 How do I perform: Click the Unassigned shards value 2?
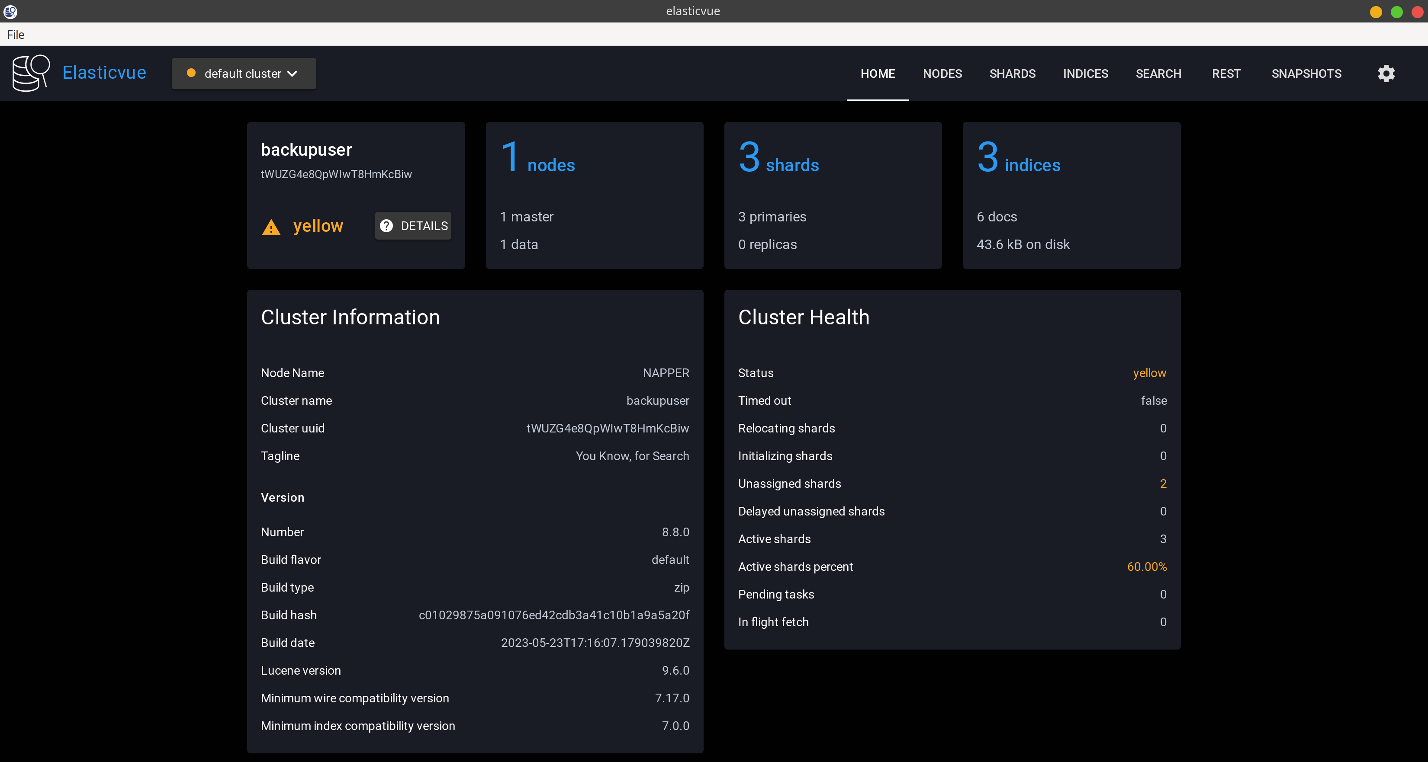pos(1163,484)
